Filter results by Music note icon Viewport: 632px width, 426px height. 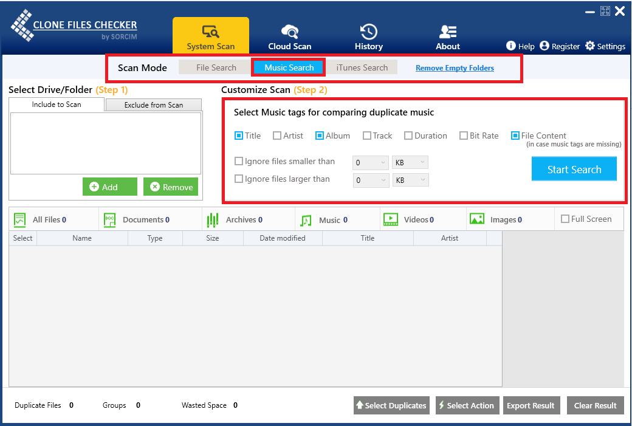pos(306,221)
